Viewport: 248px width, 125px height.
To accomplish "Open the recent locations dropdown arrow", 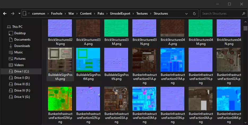I will coord(19,14).
